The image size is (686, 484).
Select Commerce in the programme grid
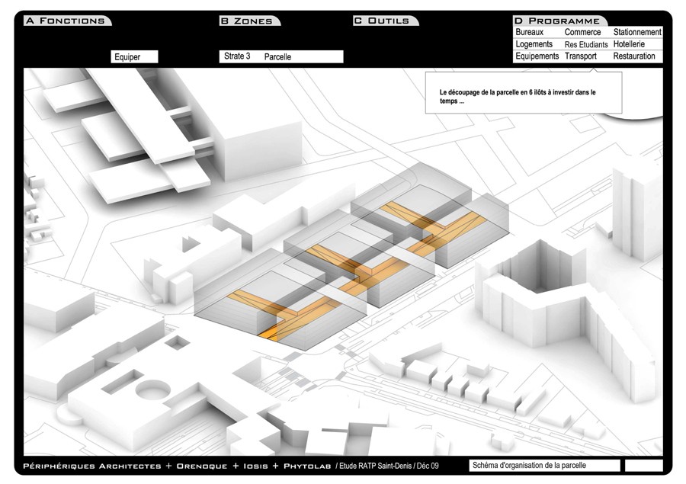582,32
